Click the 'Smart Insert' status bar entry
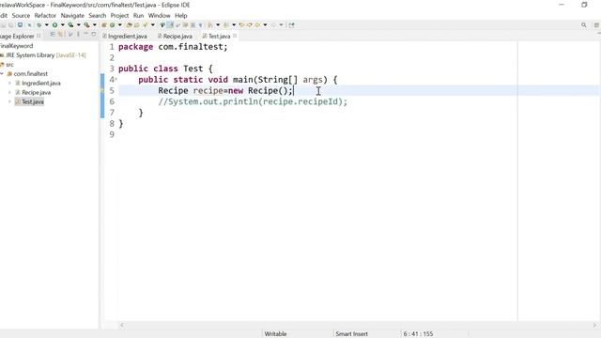 click(x=351, y=334)
